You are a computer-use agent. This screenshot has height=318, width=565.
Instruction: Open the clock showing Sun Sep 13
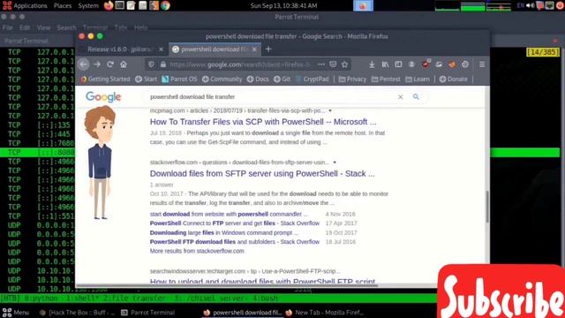click(284, 5)
